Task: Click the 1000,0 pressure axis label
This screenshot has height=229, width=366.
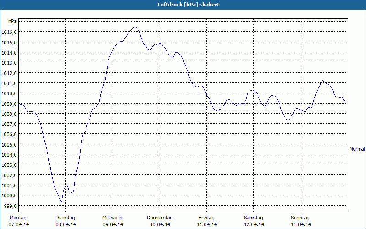Action: [9, 196]
